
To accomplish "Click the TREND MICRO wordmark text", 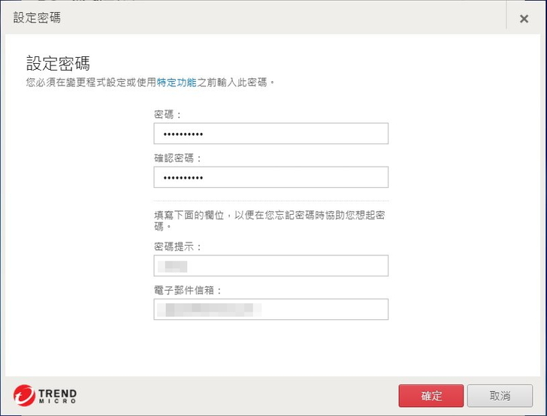I will 57,396.
